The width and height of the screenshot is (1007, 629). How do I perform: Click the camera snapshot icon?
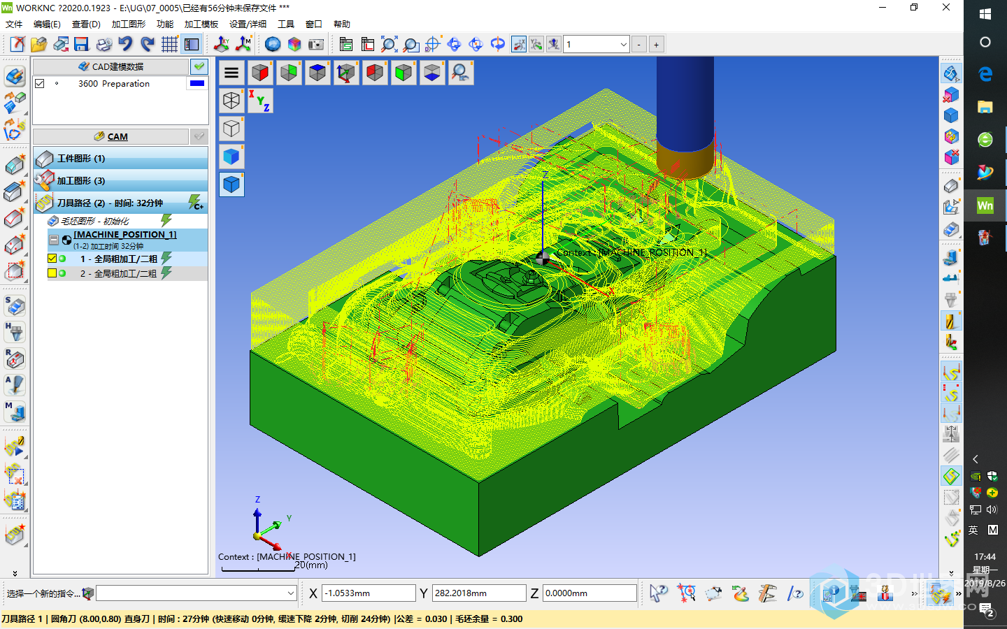316,44
